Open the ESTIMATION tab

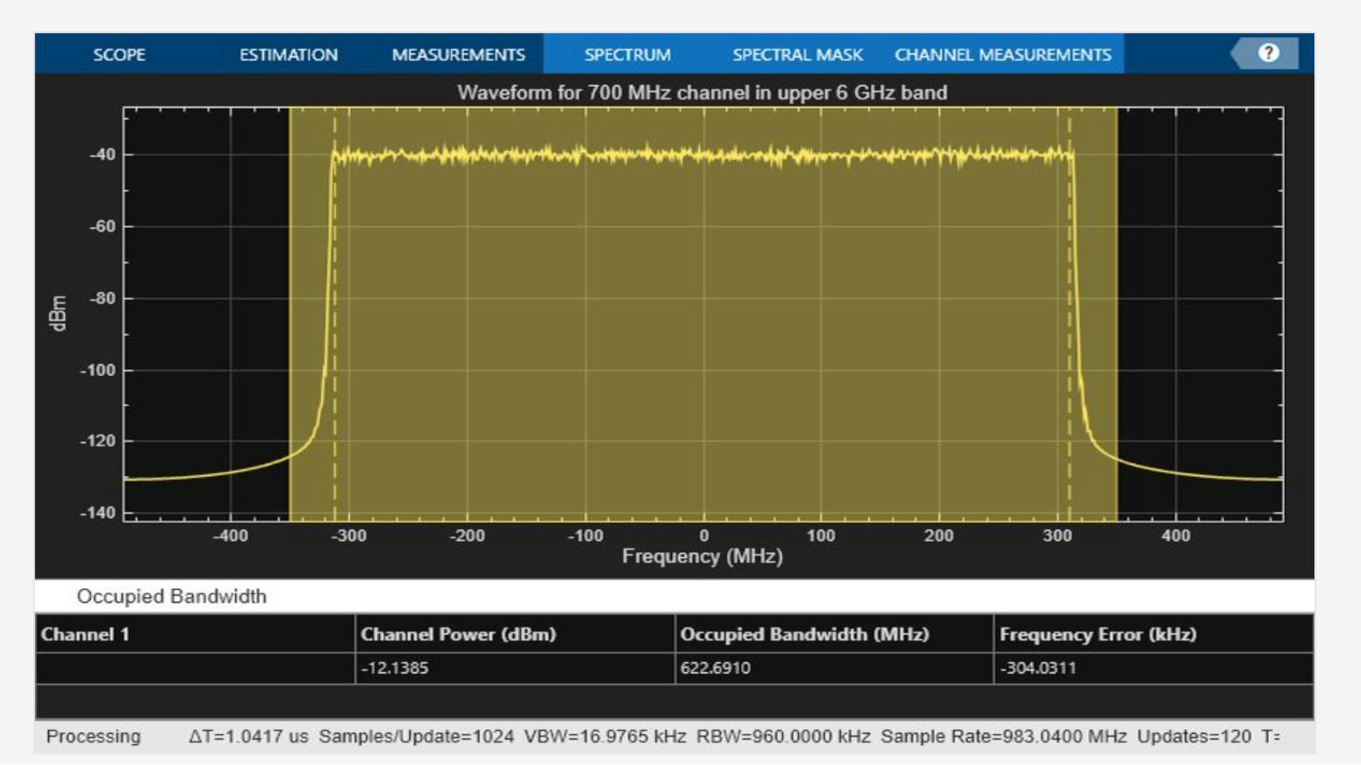pyautogui.click(x=289, y=55)
